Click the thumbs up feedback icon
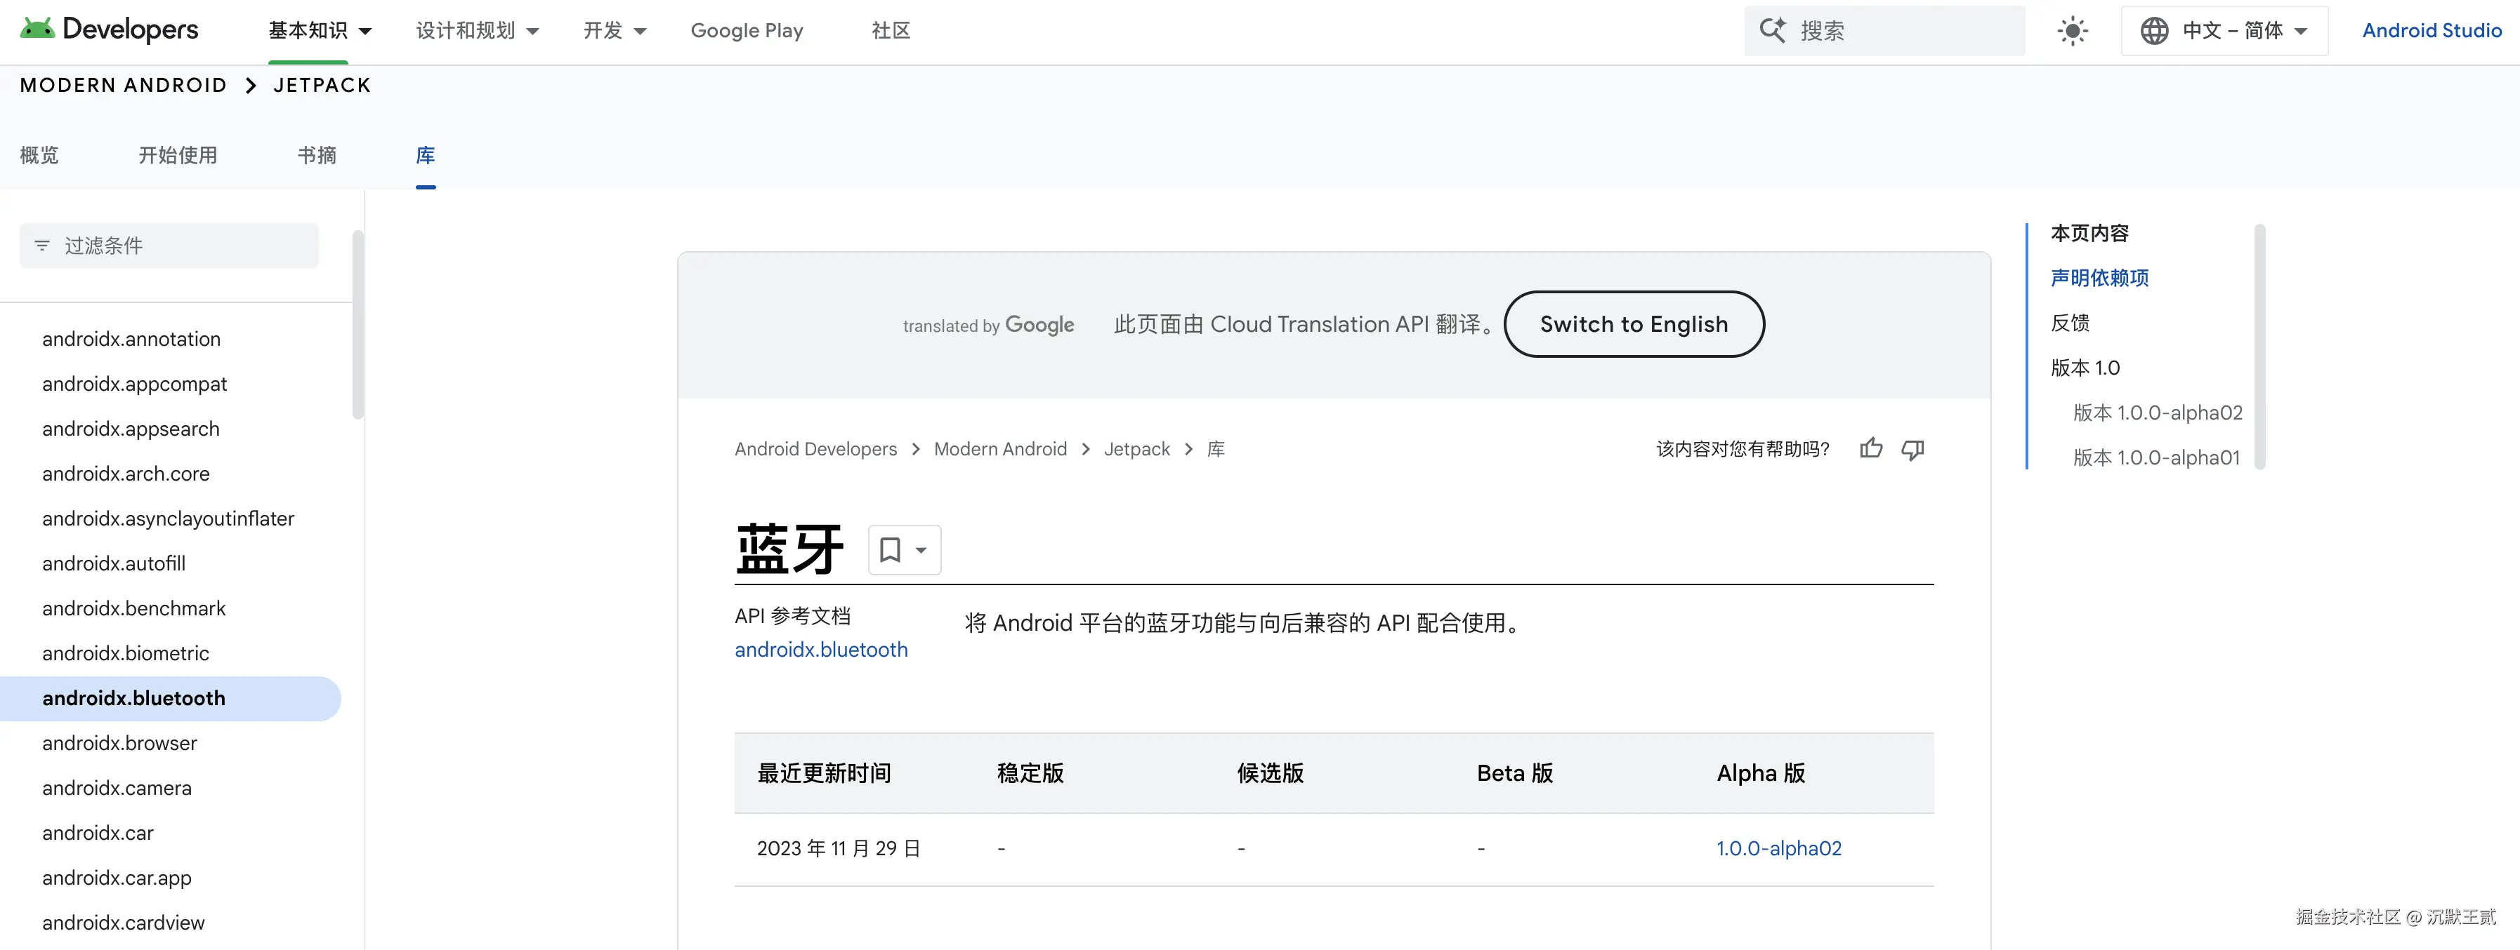This screenshot has width=2520, height=950. point(1870,448)
